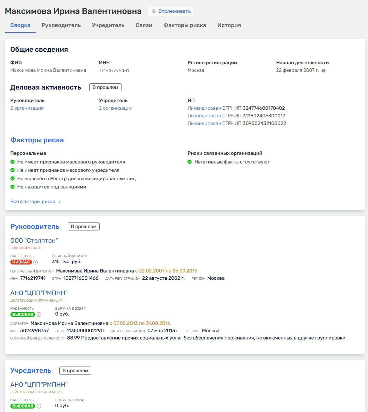Screen dimensions: 368x412
Task: Open Ликвидирован link for ОГРНИП 324774600170402
Action: click(204, 108)
